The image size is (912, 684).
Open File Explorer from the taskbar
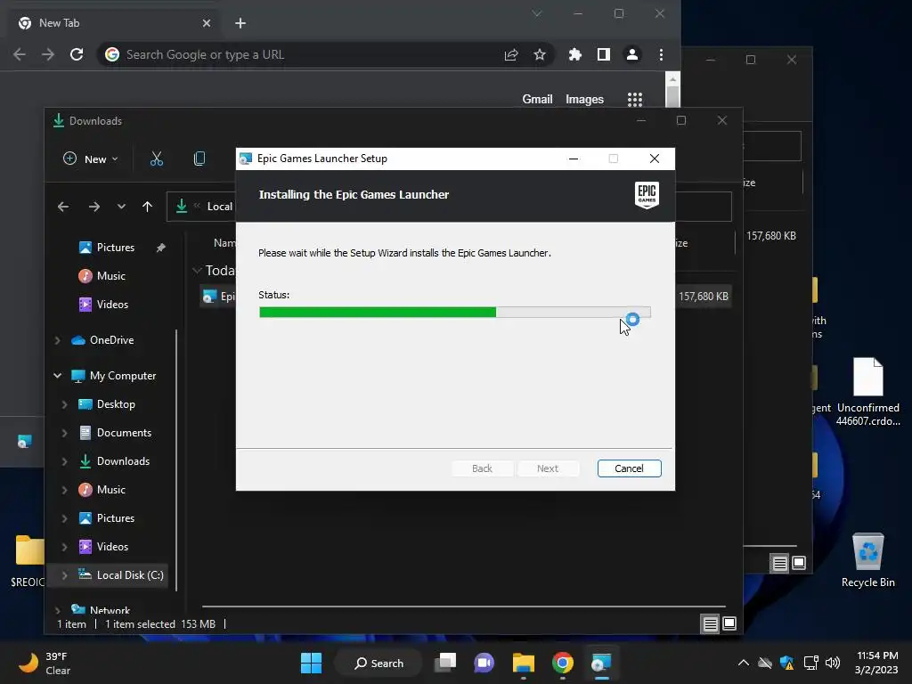pos(523,663)
